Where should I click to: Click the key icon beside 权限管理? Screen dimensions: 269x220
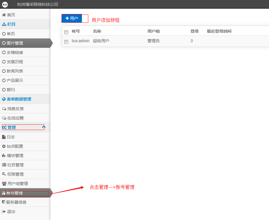pos(4,174)
